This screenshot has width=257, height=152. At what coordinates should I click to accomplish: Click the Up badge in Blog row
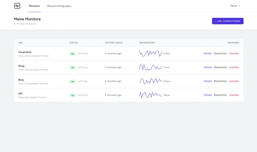click(x=73, y=81)
